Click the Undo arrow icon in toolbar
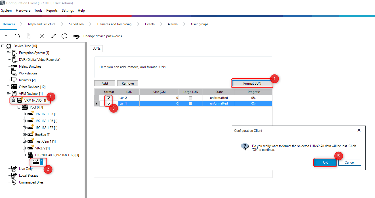 (17, 36)
